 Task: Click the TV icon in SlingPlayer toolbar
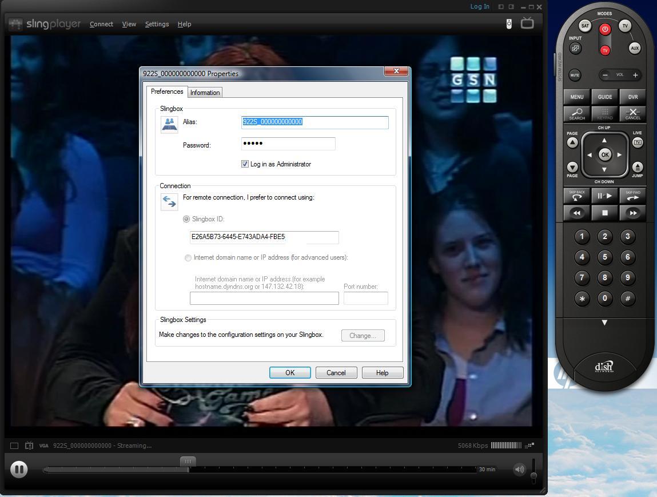[x=527, y=23]
